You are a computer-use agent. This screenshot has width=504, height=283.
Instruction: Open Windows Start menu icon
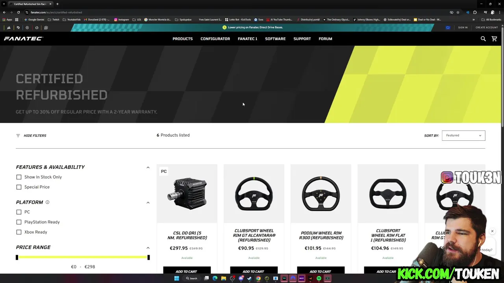click(x=177, y=278)
